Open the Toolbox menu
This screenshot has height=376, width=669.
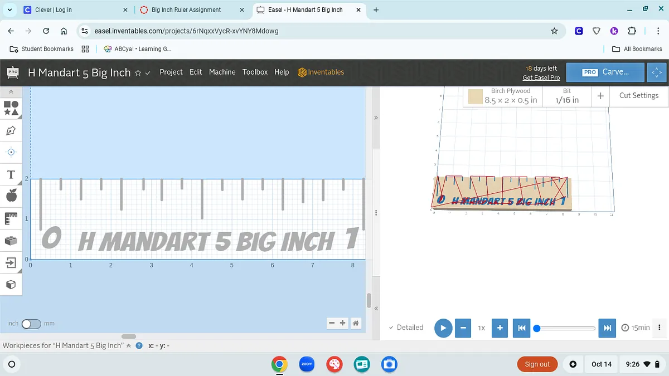pyautogui.click(x=255, y=72)
